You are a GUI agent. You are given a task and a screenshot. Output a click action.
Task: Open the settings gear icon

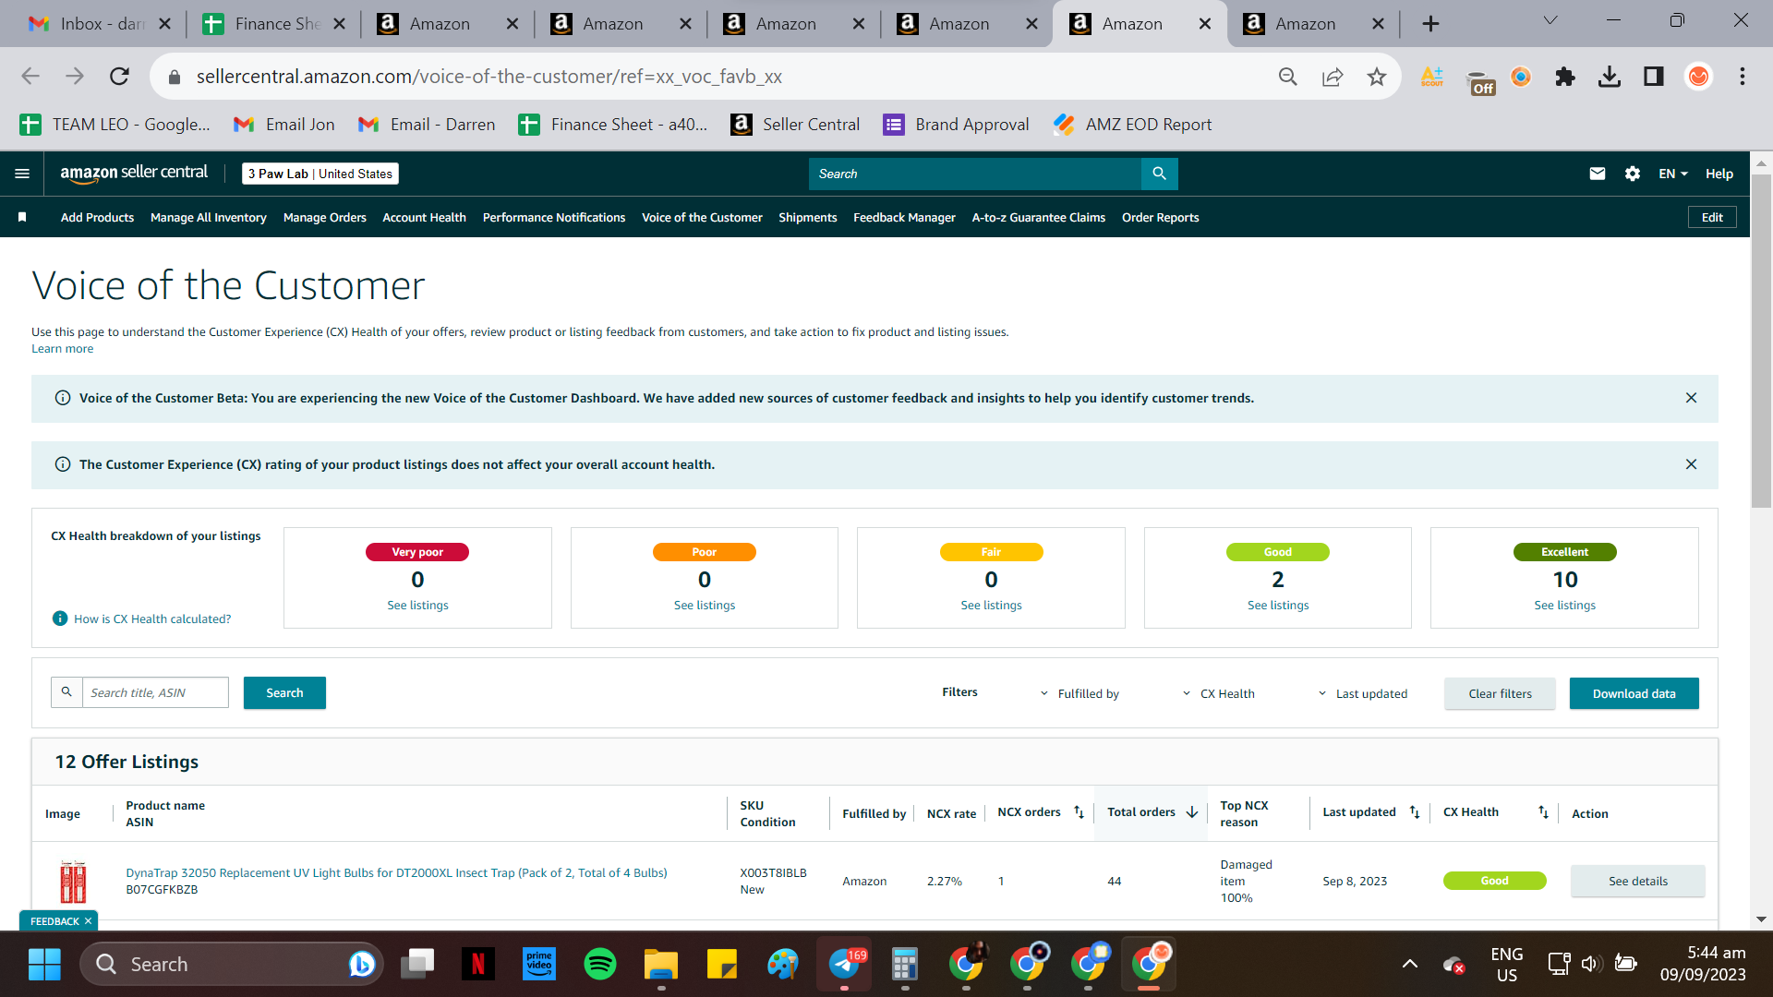1633,174
